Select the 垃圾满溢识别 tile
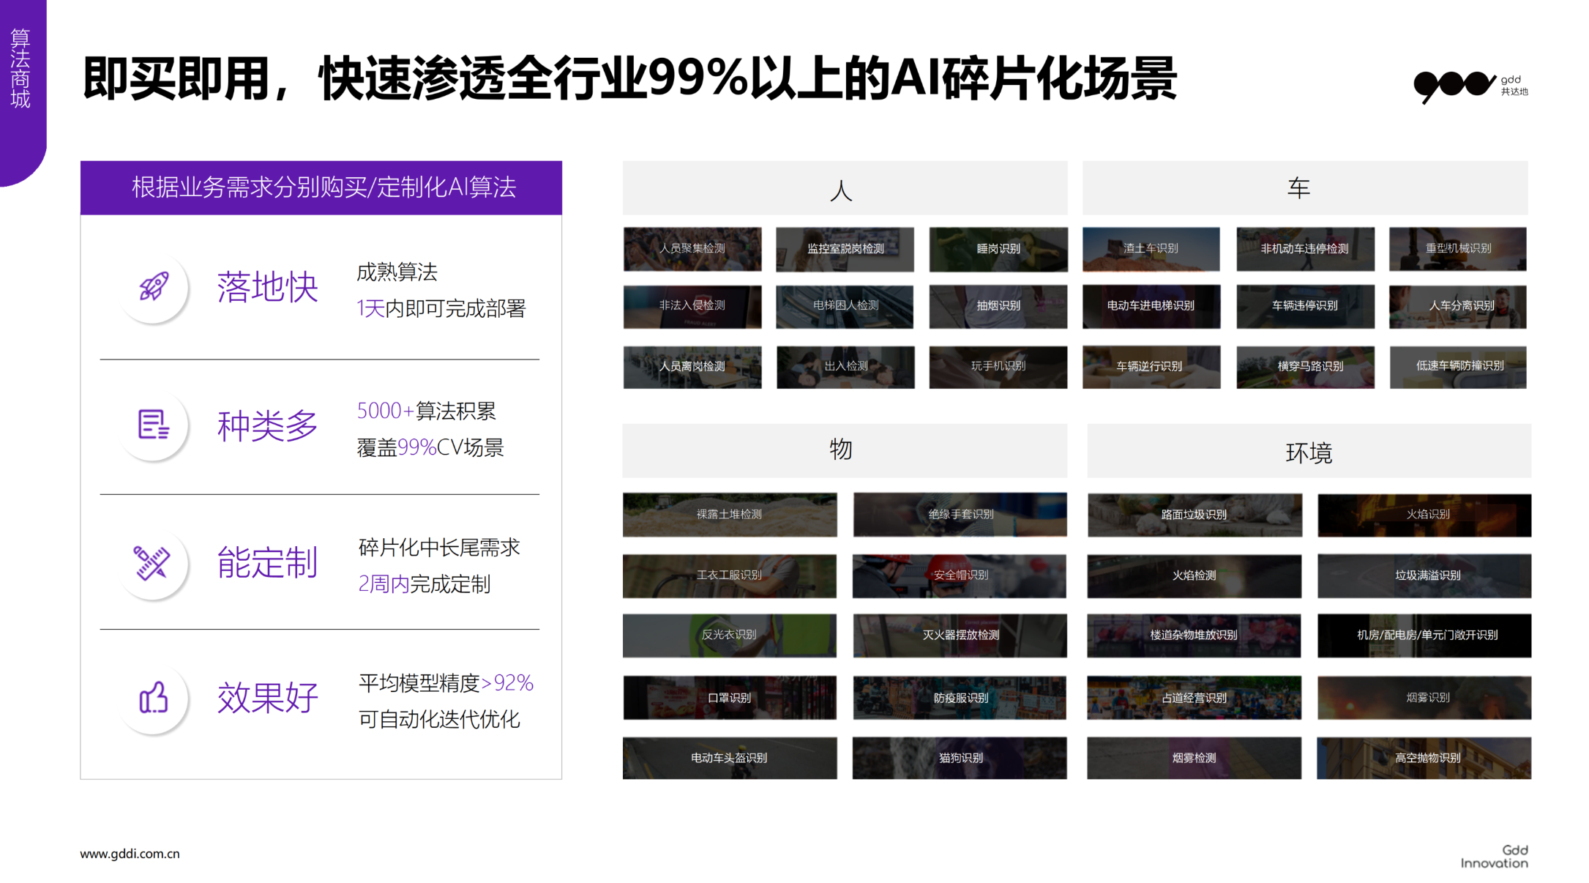Screen dimensions: 1589x883 1424,575
